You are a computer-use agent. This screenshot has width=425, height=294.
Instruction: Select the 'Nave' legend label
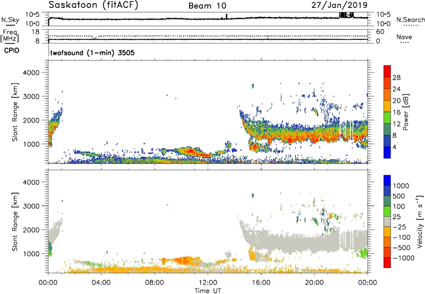tap(404, 37)
